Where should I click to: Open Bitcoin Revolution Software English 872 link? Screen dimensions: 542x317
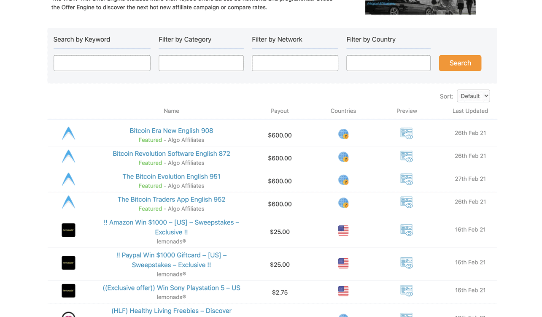tap(171, 154)
